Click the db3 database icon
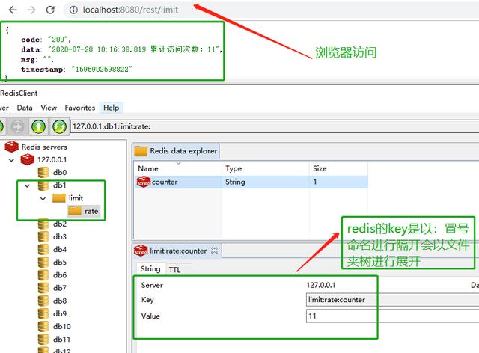This screenshot has width=479, height=353. pos(43,236)
